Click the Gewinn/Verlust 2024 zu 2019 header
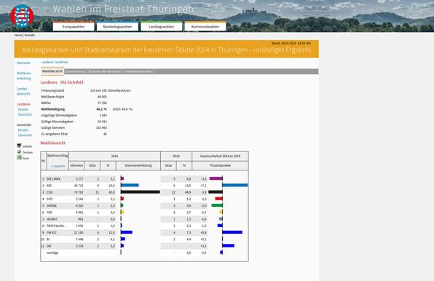This screenshot has width=434, height=281. [x=220, y=156]
